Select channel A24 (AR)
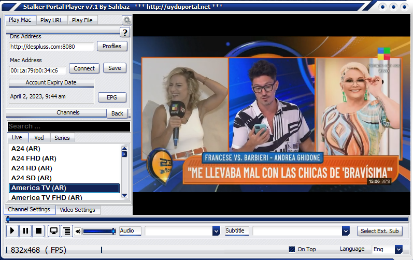This screenshot has height=260, width=413. pyautogui.click(x=64, y=149)
